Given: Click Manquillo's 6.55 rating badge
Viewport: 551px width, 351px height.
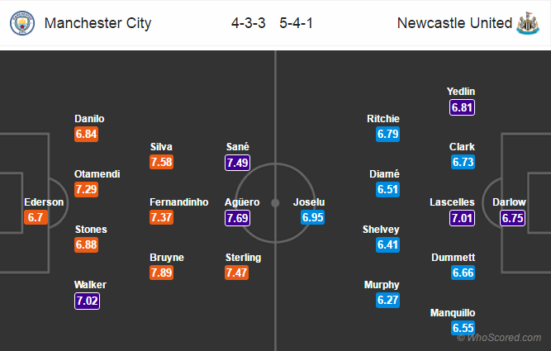Looking at the screenshot, I should (x=463, y=328).
